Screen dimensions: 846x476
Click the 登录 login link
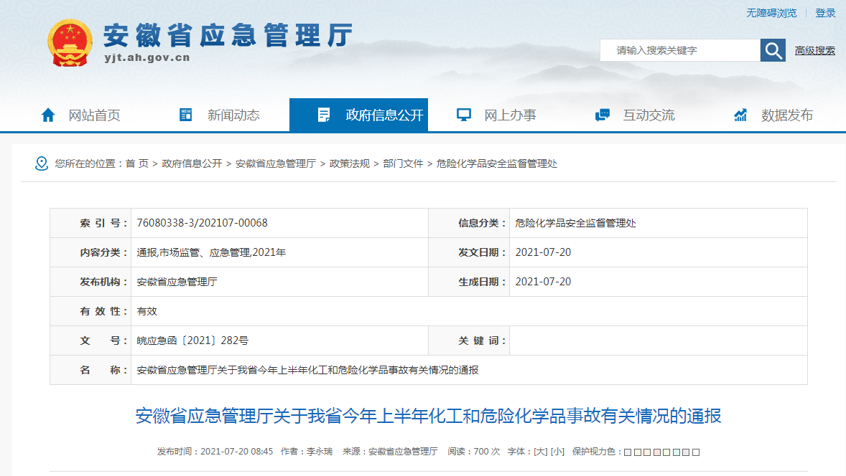(825, 13)
